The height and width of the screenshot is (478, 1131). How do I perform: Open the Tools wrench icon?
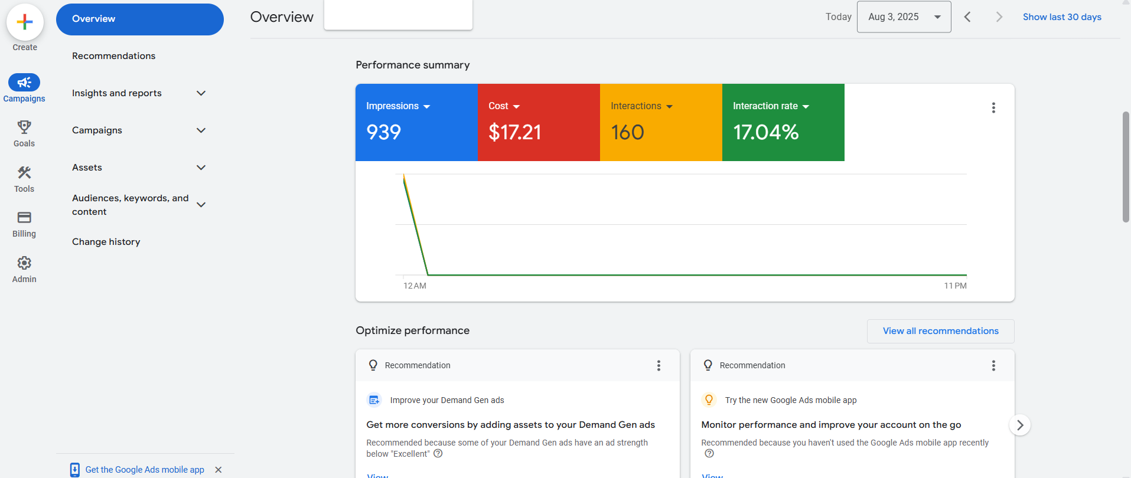pyautogui.click(x=24, y=172)
